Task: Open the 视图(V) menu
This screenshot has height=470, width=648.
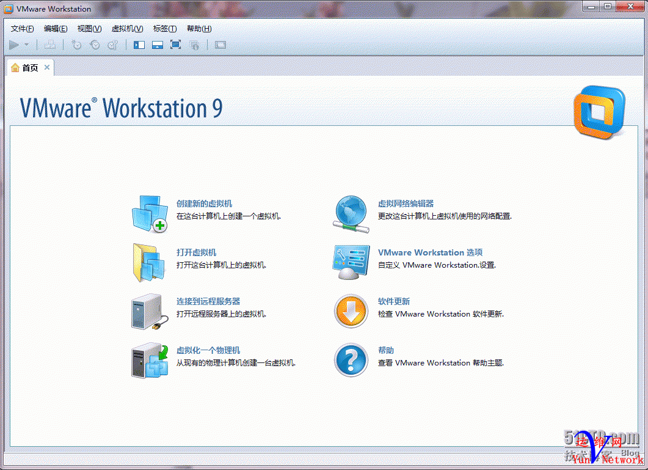Action: pyautogui.click(x=89, y=29)
